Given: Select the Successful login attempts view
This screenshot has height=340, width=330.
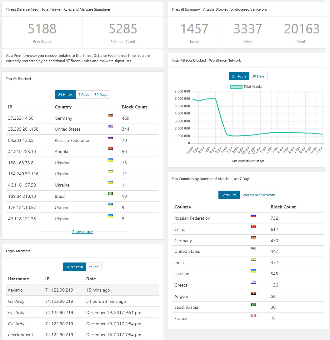Looking at the screenshot, I should click(74, 267).
